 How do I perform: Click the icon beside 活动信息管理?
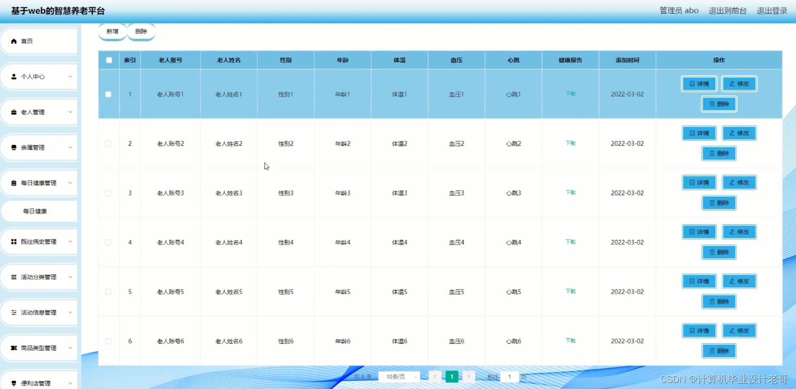click(14, 313)
